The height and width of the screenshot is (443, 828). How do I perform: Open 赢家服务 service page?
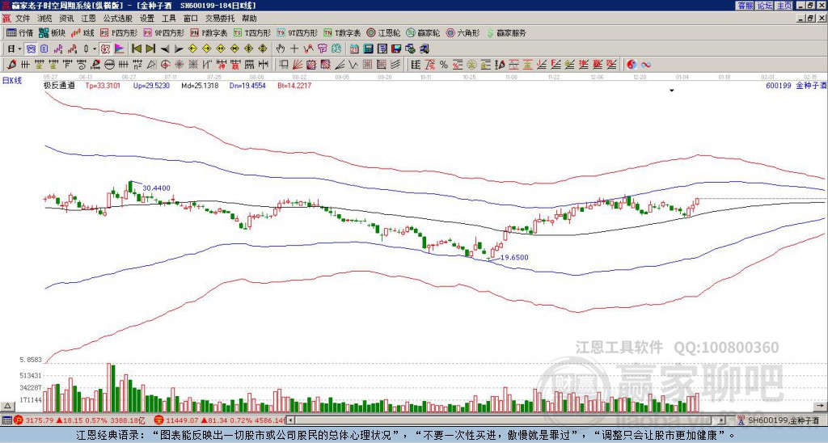506,32
